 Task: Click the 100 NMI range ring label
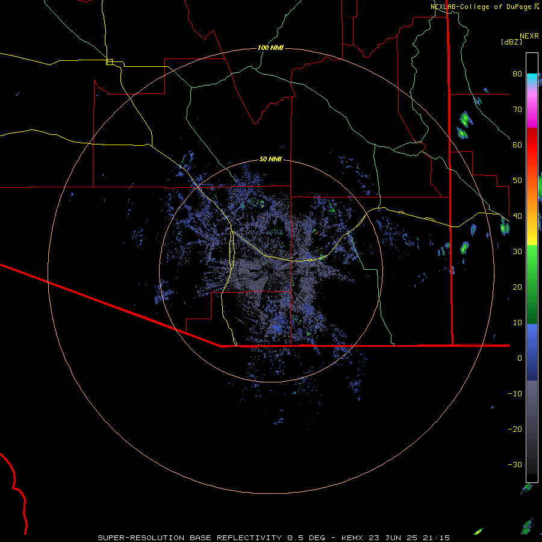coord(270,48)
